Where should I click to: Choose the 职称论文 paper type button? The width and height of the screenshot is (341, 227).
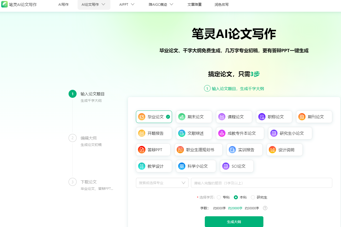(x=274, y=117)
